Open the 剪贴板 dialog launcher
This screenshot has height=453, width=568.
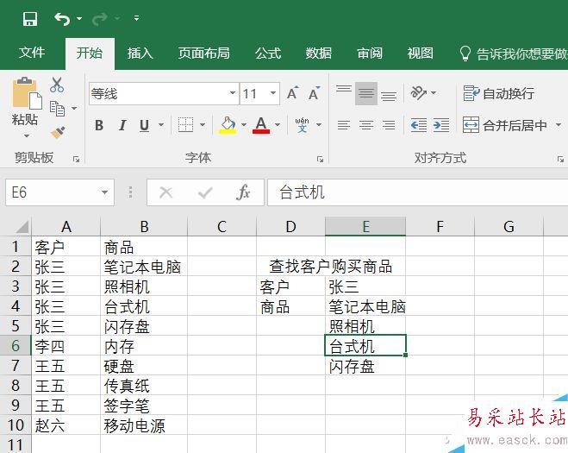pos(76,159)
